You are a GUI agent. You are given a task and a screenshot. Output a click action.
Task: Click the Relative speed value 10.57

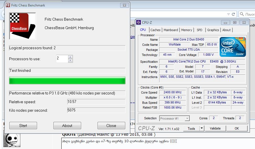click(x=96, y=102)
